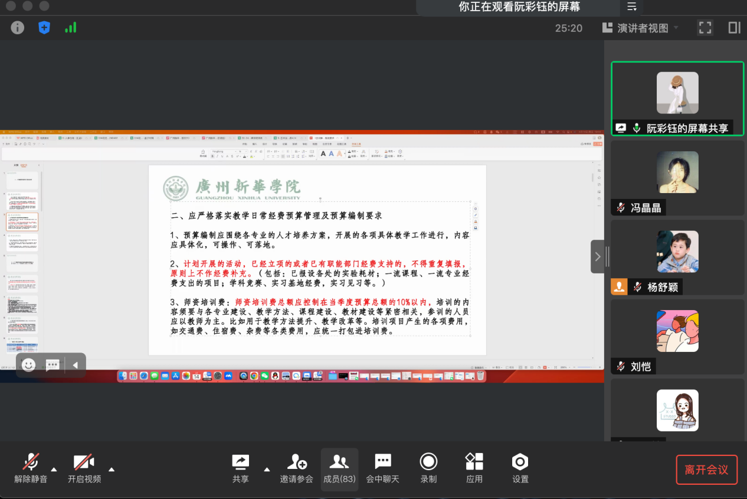The image size is (747, 499).
Task: Open the chat bubble shortcut icon
Action: coord(53,365)
